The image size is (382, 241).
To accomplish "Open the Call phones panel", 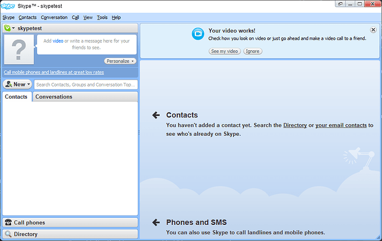I will pyautogui.click(x=70, y=223).
